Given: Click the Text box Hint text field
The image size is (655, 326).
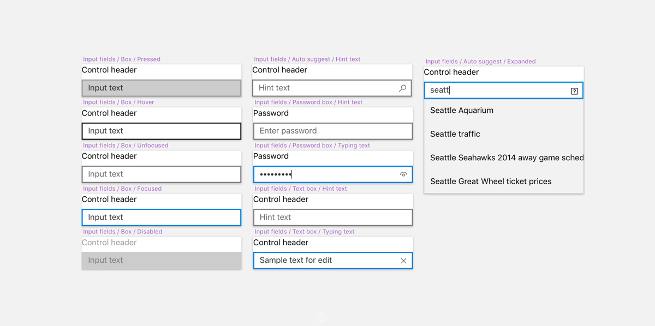Looking at the screenshot, I should point(333,218).
